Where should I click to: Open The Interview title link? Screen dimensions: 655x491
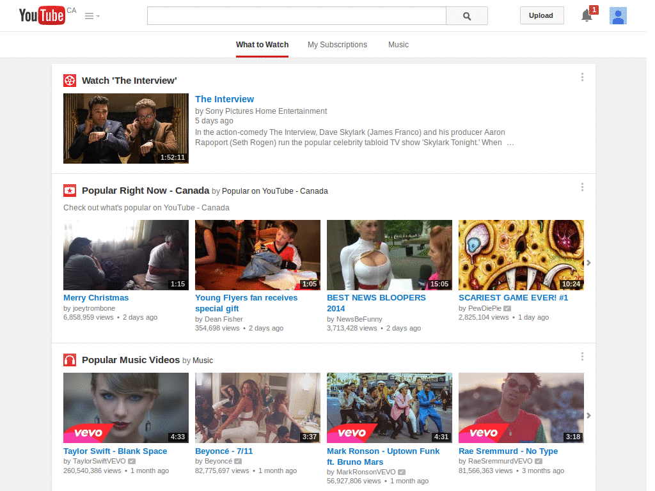coord(225,99)
